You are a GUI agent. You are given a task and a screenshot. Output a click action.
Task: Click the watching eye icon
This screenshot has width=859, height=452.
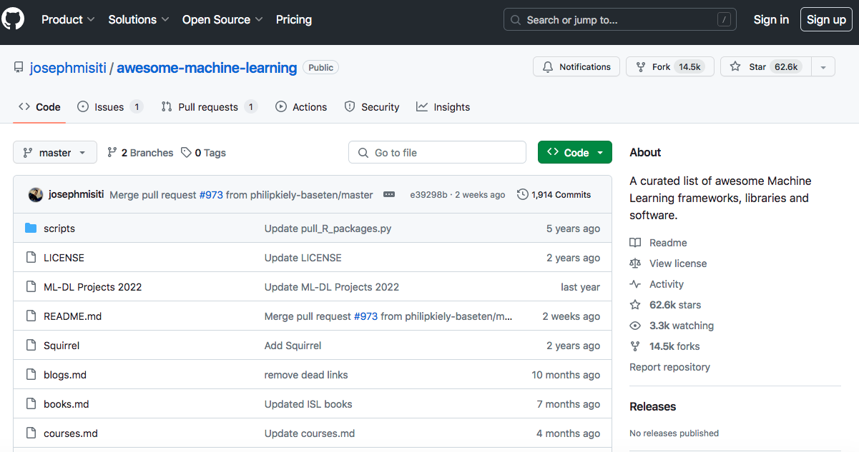click(x=635, y=326)
